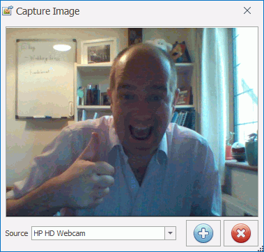Click the Source label

click(x=17, y=233)
